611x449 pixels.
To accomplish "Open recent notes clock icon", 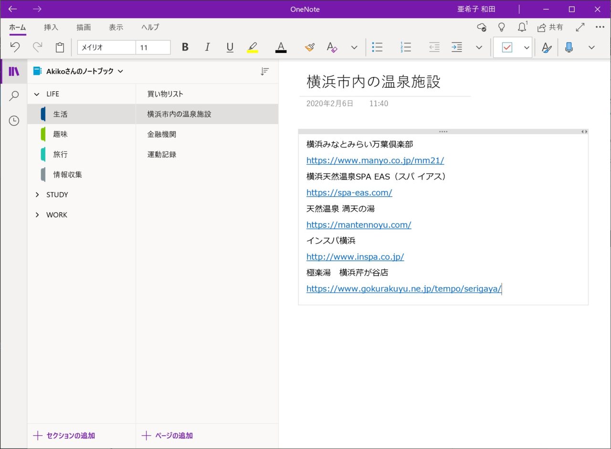I will pos(14,121).
